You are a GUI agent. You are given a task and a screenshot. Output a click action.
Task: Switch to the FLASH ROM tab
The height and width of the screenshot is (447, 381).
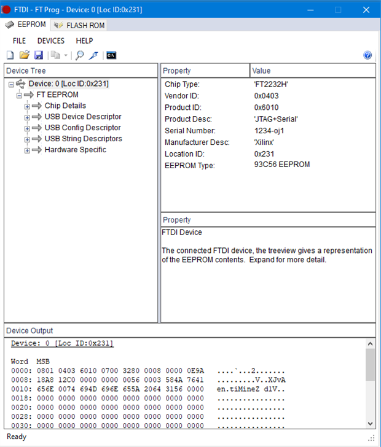tap(79, 25)
